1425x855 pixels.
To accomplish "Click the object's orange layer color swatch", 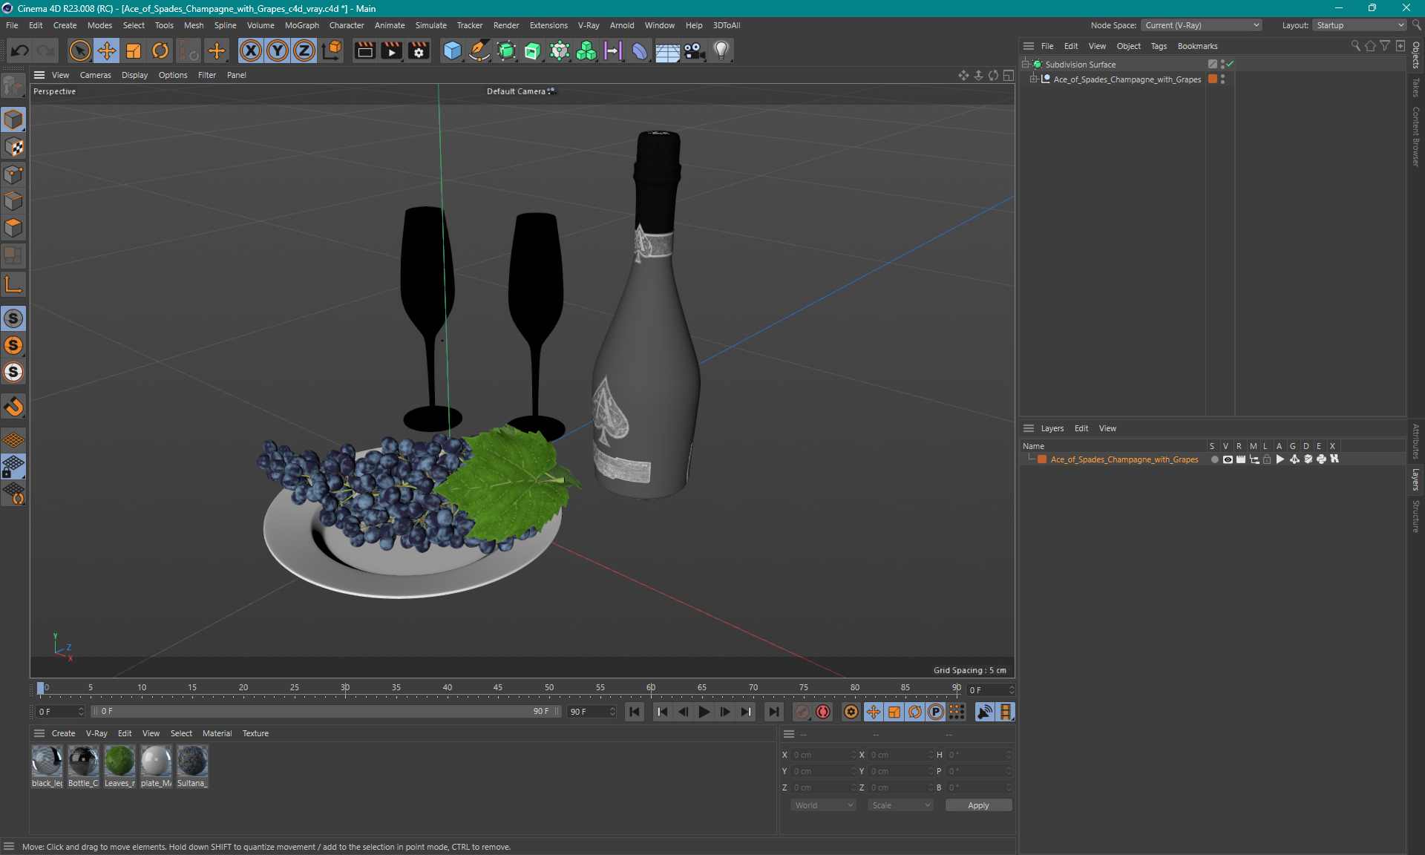I will (x=1213, y=79).
